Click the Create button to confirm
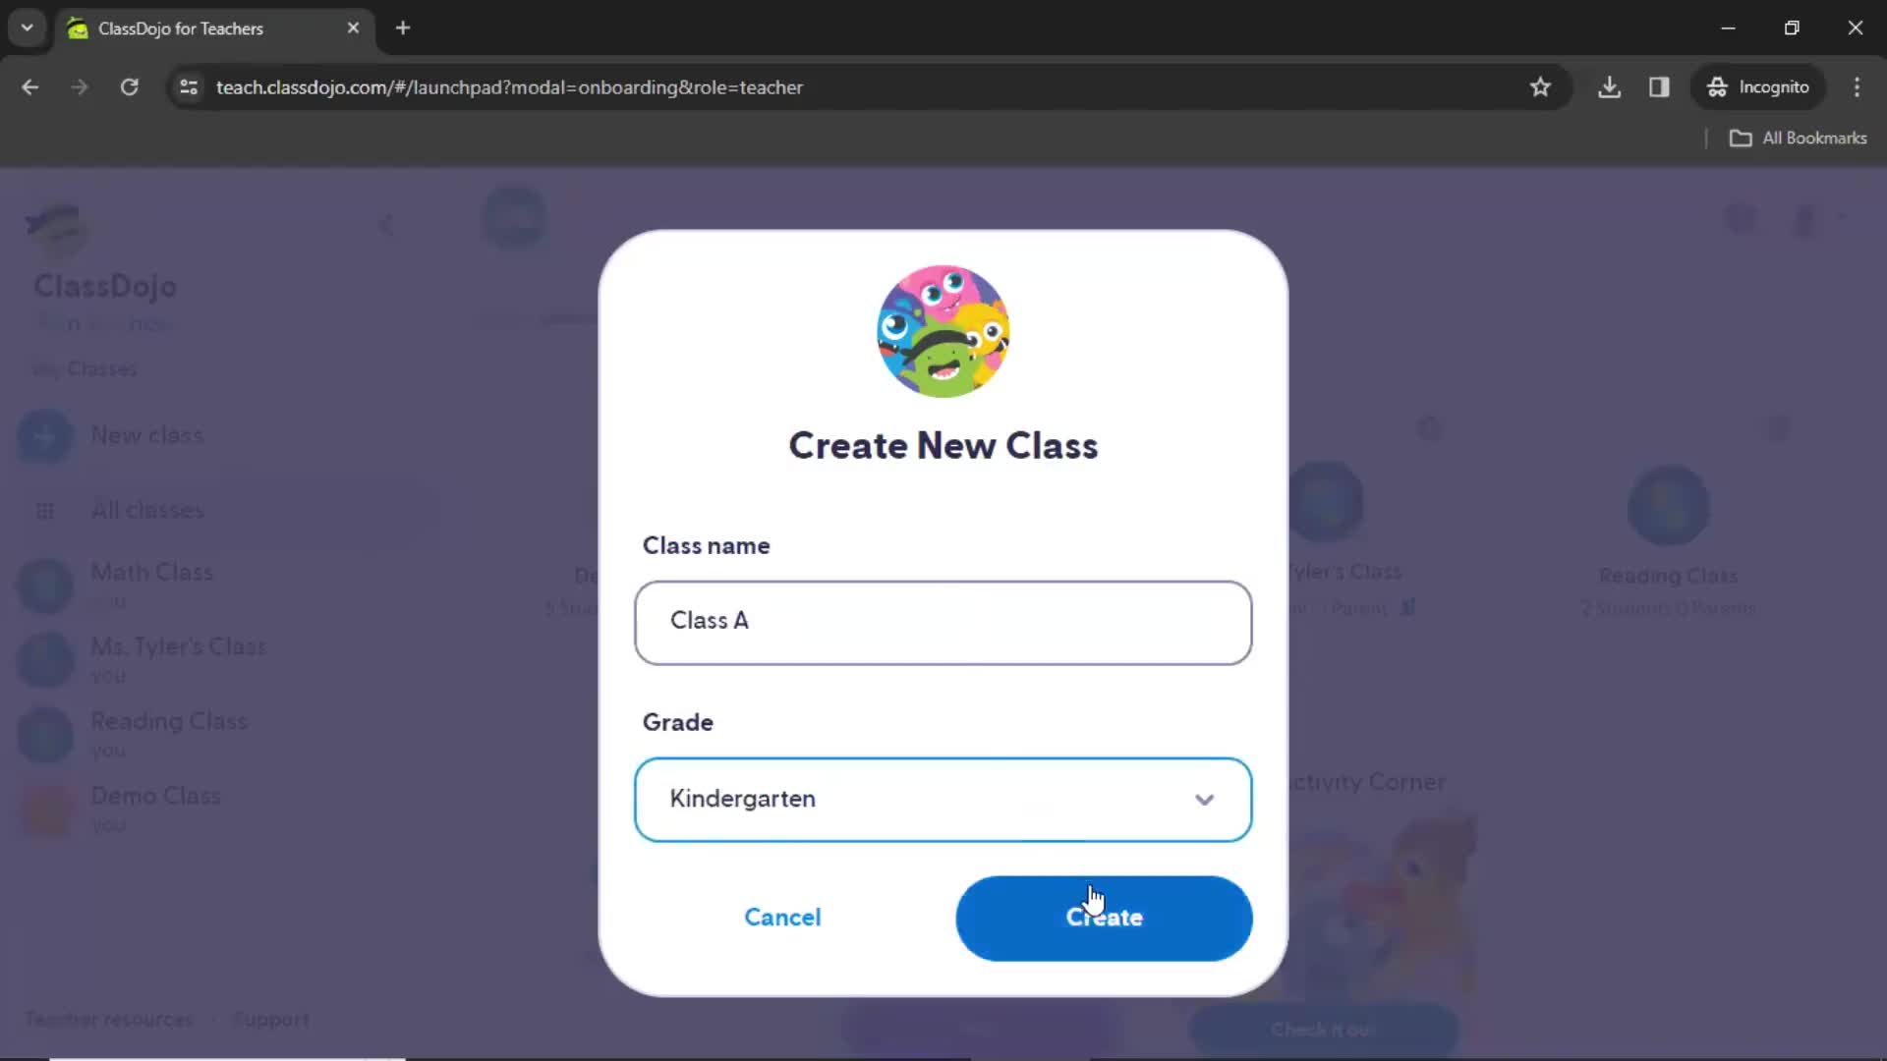 coord(1105,918)
